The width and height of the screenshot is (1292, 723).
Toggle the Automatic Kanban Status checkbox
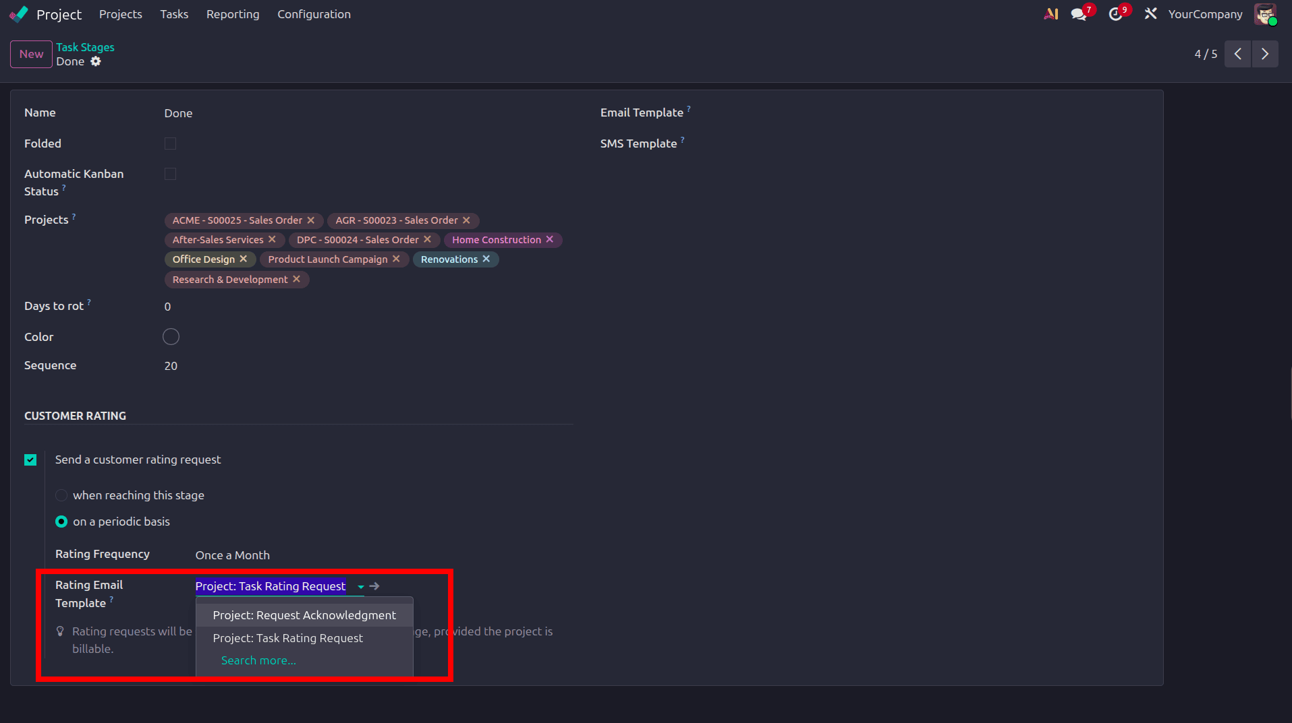click(170, 174)
